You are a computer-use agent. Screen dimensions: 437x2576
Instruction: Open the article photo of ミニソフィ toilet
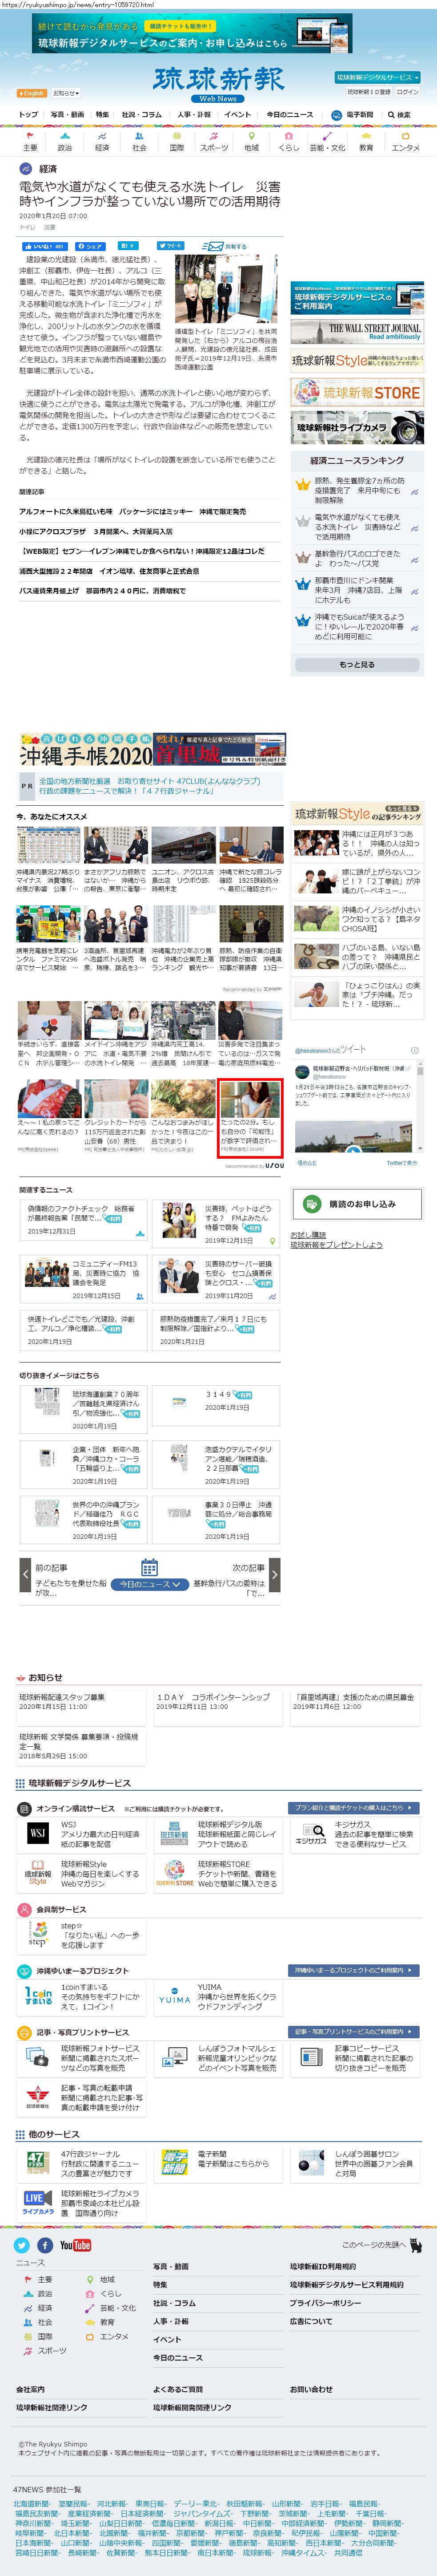click(x=226, y=290)
